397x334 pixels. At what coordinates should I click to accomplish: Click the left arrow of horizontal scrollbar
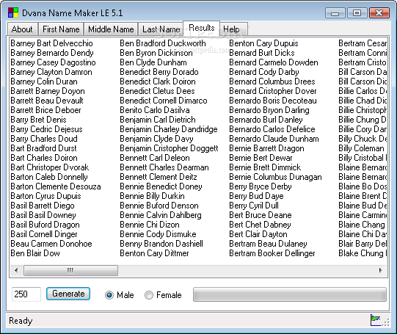click(x=16, y=270)
